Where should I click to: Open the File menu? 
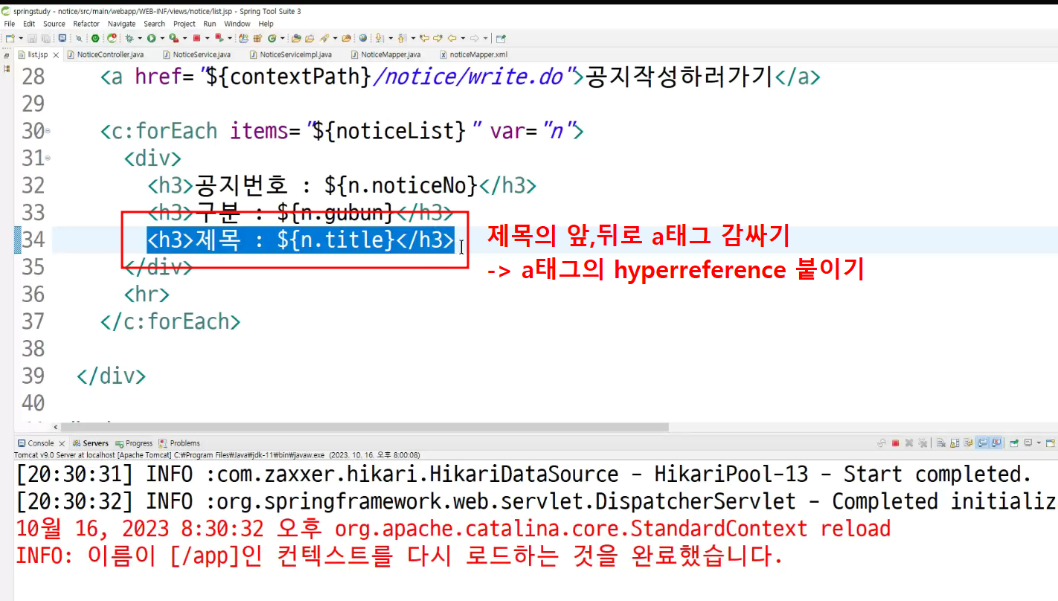click(10, 24)
